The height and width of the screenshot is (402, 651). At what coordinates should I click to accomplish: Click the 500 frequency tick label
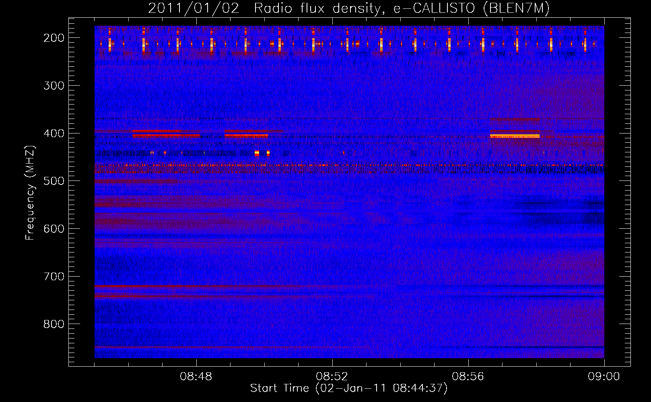(54, 181)
